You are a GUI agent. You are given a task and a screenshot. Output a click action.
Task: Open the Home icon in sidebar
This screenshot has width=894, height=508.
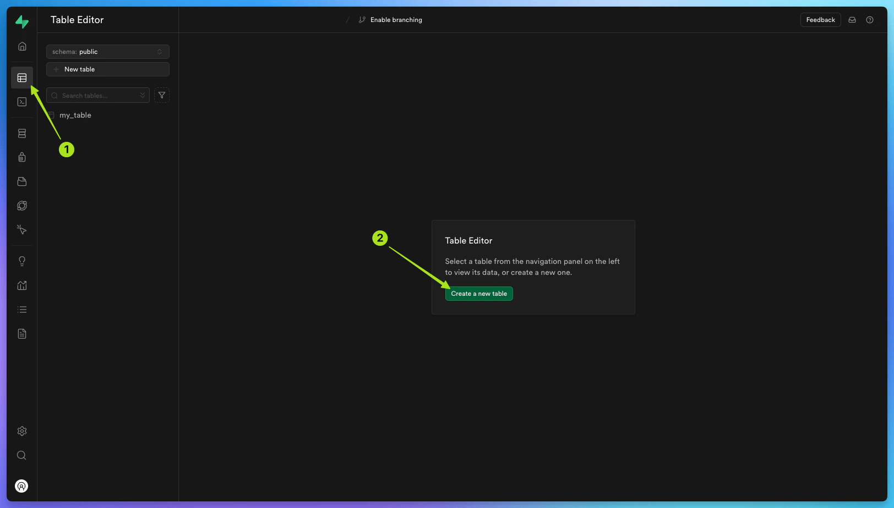pos(22,46)
